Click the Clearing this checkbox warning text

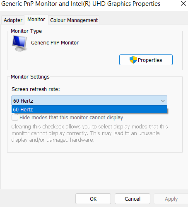89,133
